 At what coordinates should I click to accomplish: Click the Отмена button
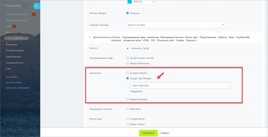165,133
